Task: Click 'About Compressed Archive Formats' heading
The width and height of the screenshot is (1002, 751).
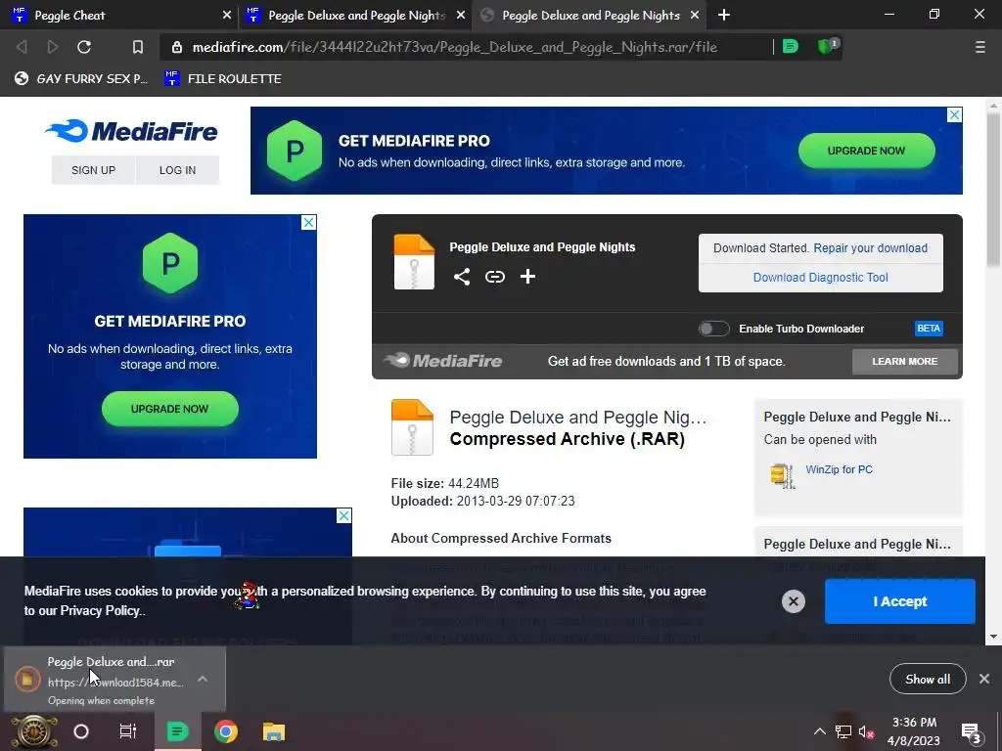Action: click(x=501, y=539)
